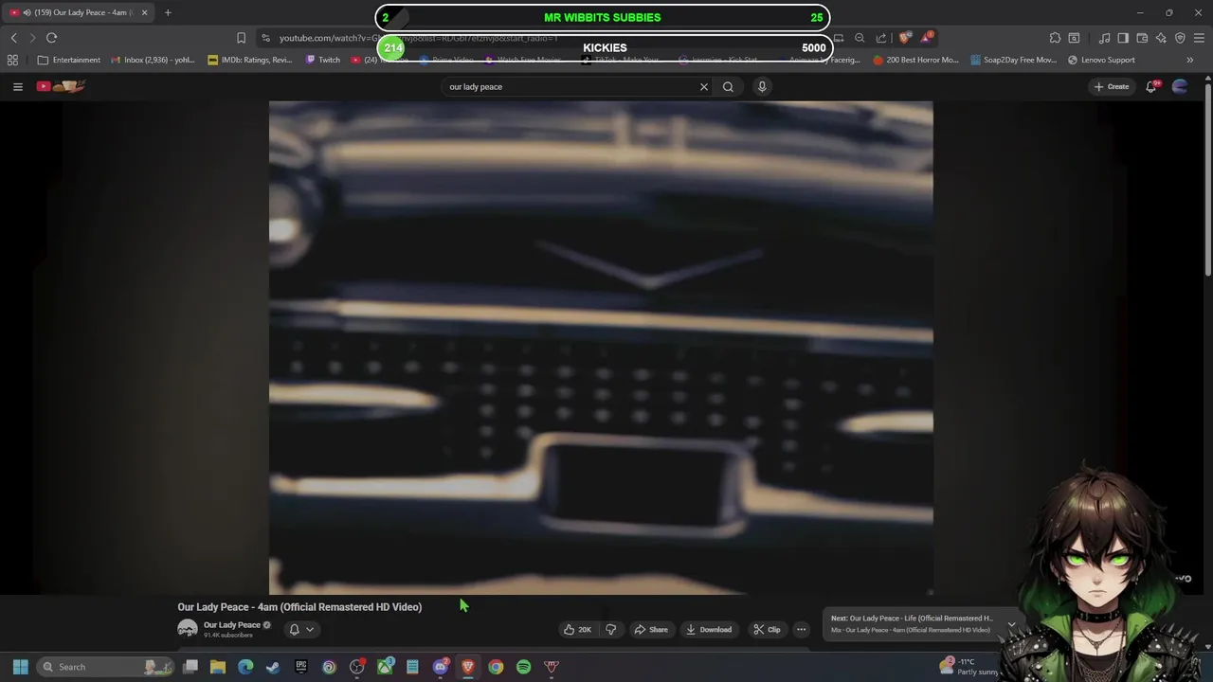Viewport: 1213px width, 682px height.
Task: Open the YouTube account avatar menu
Action: coord(1180,86)
